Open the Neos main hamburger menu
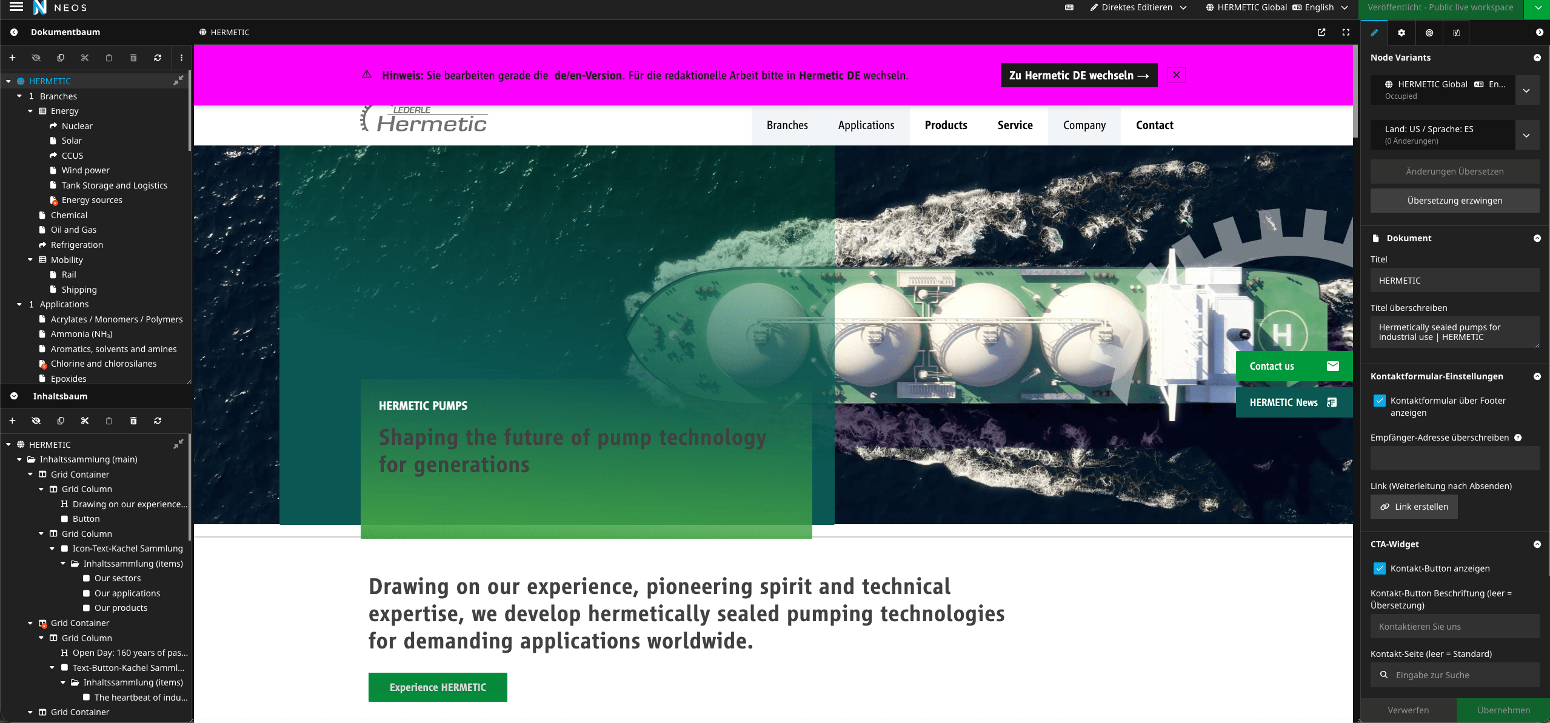Image resolution: width=1550 pixels, height=723 pixels. [16, 7]
